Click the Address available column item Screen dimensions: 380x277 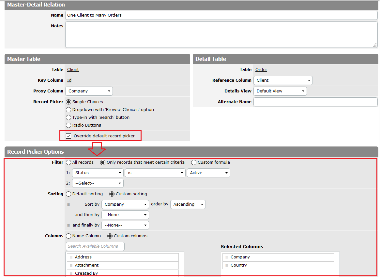(123, 257)
